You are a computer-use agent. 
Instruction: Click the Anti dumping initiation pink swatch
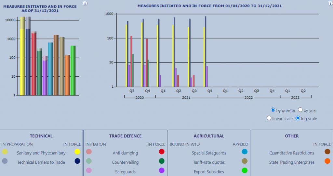(x=89, y=152)
